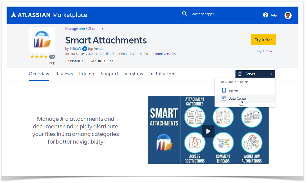307x183 pixels.
Task: Click the Access Restrictions lock icon in video
Action: point(195,143)
